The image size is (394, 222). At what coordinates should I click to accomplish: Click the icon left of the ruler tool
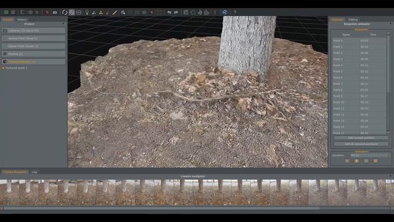pos(108,12)
